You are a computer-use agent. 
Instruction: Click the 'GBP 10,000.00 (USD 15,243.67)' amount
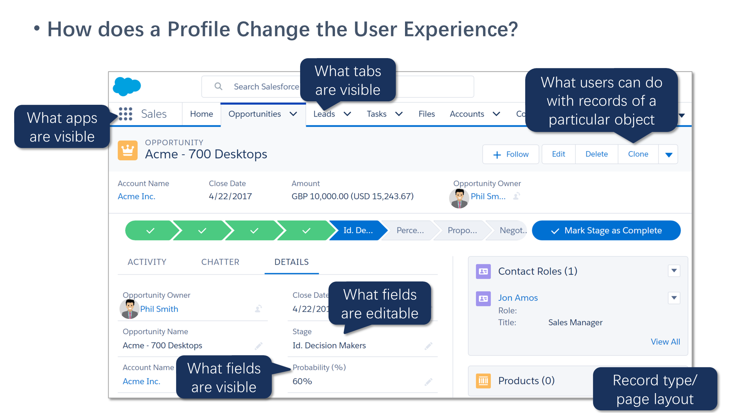tap(353, 197)
